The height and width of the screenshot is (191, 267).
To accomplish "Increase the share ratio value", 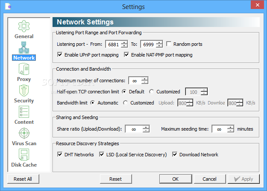I will 146,127.
